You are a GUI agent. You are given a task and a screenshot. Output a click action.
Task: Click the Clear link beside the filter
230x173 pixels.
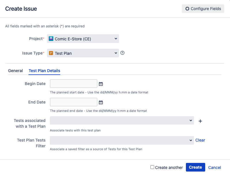click(200, 140)
